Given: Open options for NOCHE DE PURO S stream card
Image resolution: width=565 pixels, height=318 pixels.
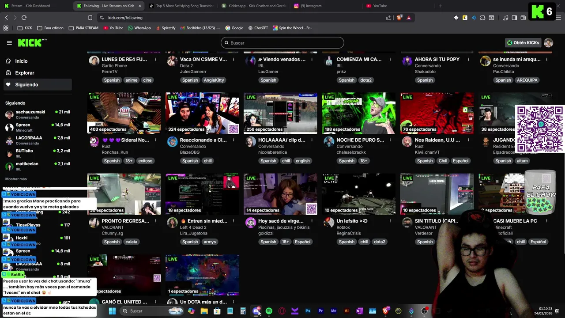Looking at the screenshot, I should coord(390,140).
